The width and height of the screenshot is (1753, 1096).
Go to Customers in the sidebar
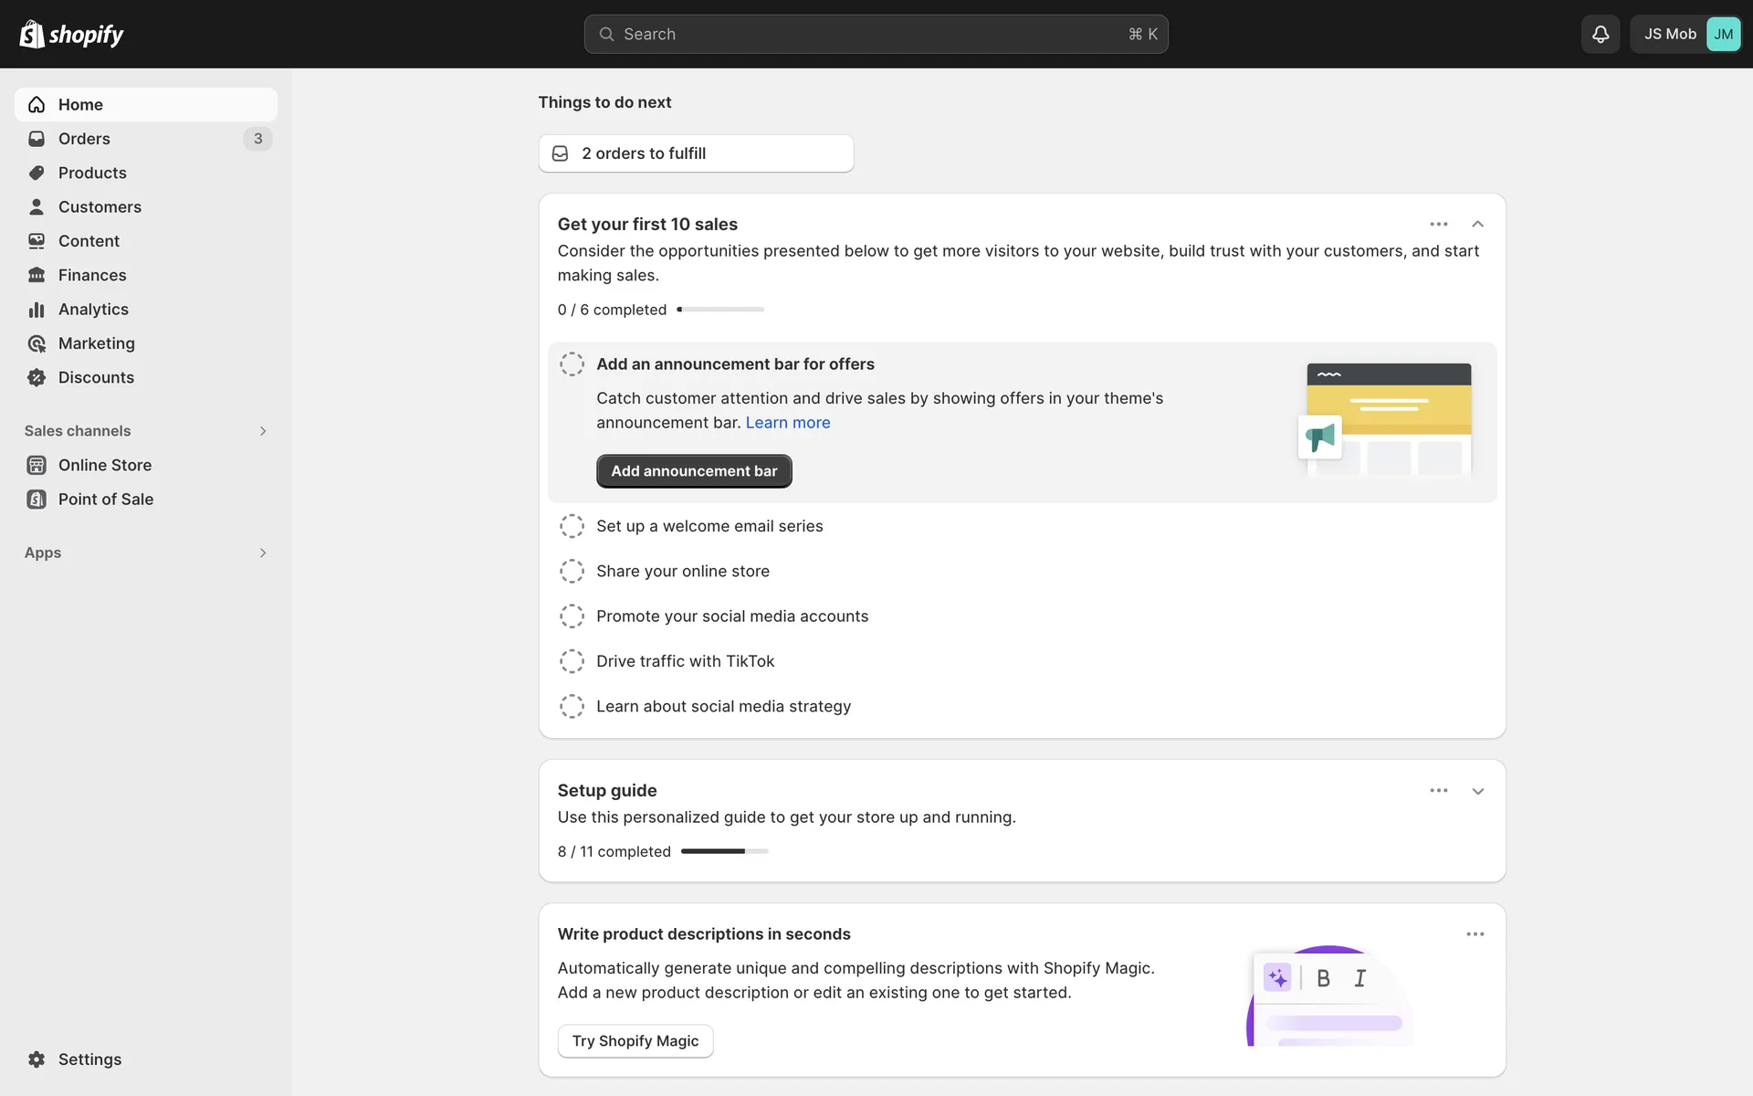pos(100,207)
